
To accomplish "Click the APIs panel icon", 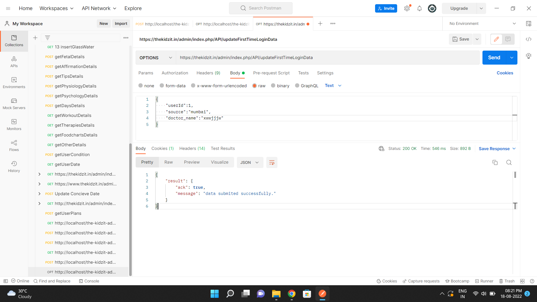I will (x=14, y=62).
